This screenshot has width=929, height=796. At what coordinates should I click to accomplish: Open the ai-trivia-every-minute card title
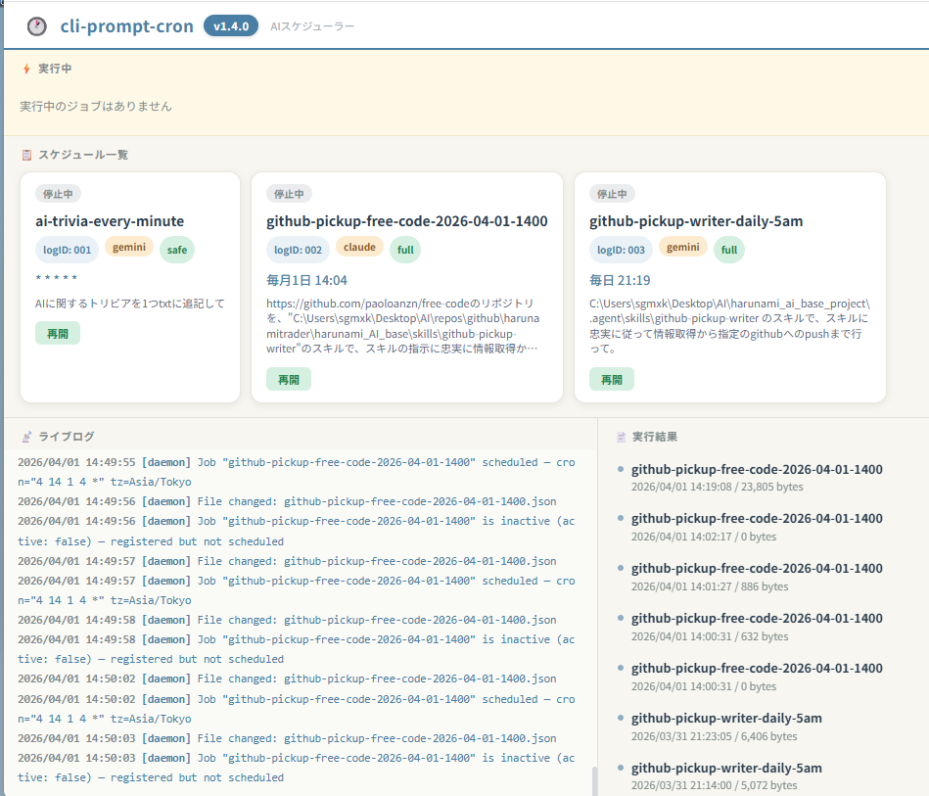coord(110,221)
